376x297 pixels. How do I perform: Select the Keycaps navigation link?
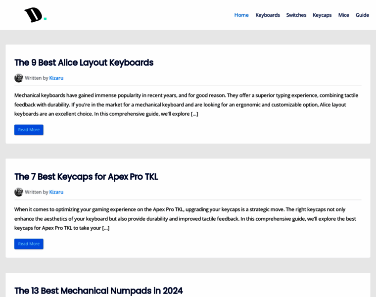coord(322,15)
